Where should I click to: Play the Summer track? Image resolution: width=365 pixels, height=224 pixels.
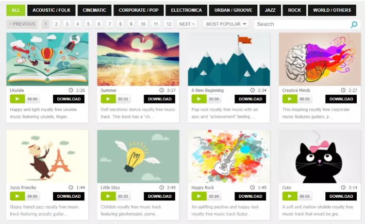108,99
